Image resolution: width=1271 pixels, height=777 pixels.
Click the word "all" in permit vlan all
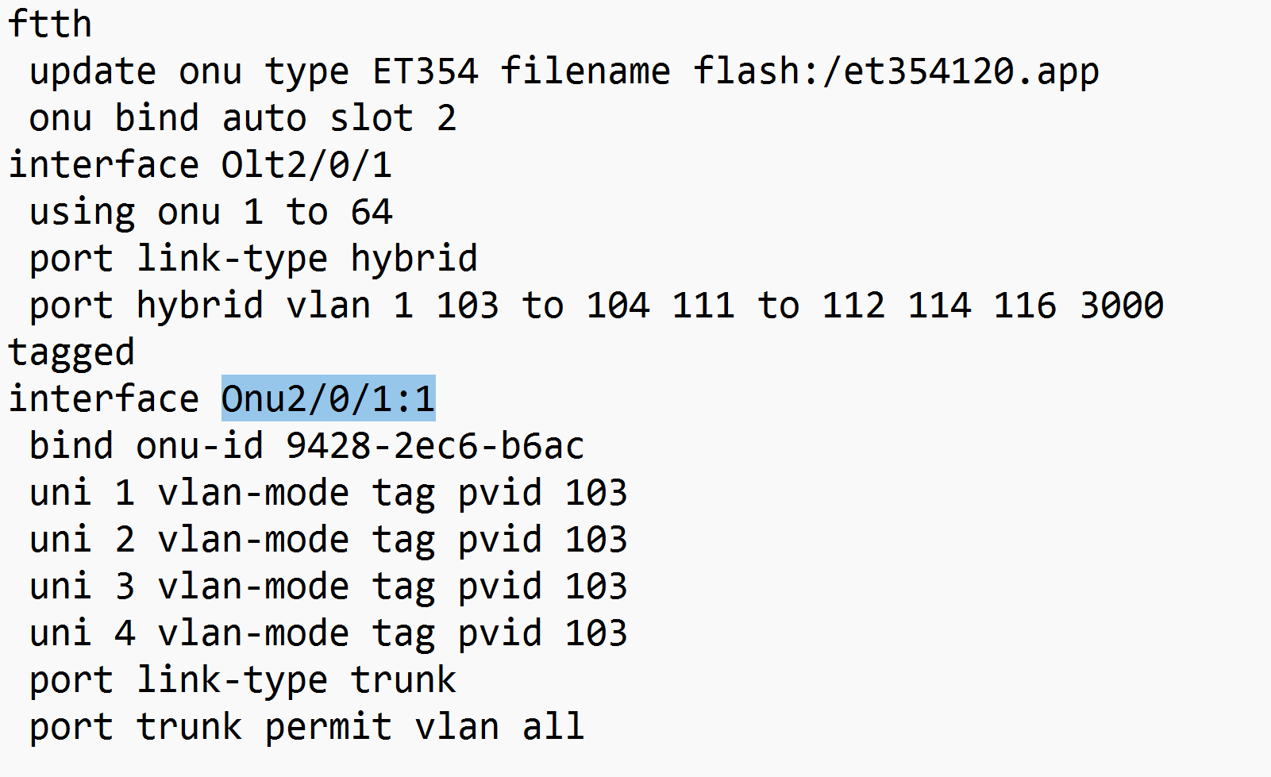pyautogui.click(x=553, y=727)
